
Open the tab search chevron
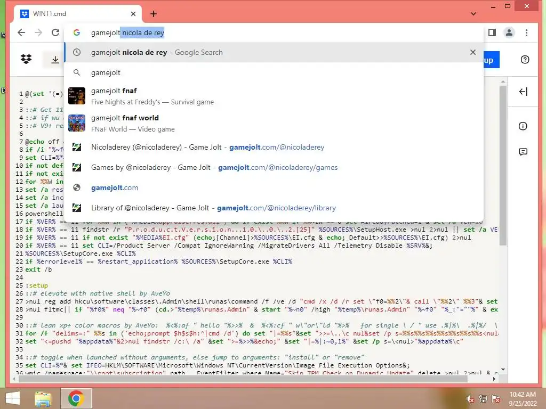(x=473, y=14)
